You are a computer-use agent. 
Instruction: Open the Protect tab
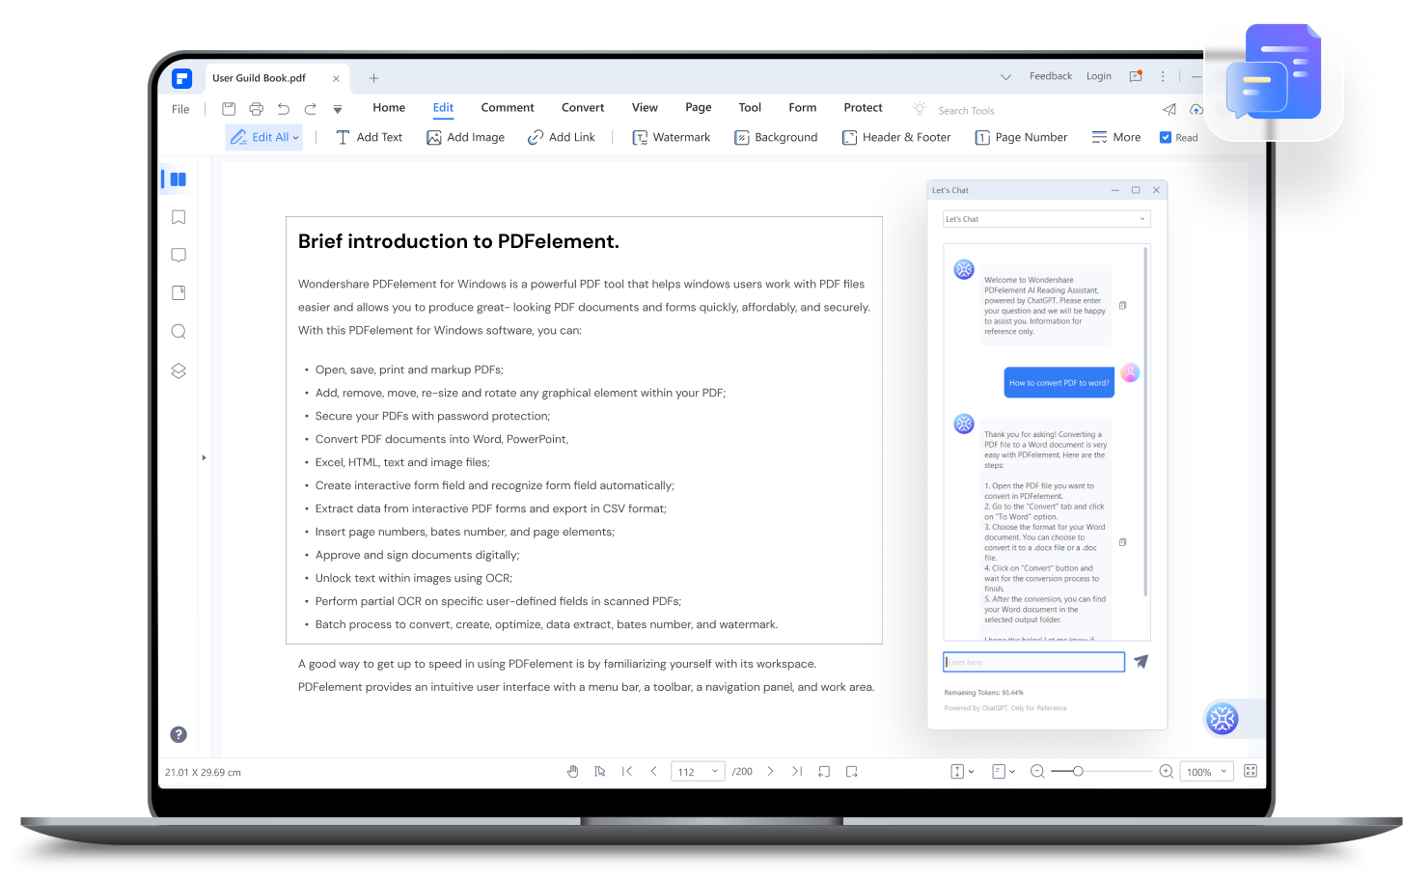pos(864,108)
